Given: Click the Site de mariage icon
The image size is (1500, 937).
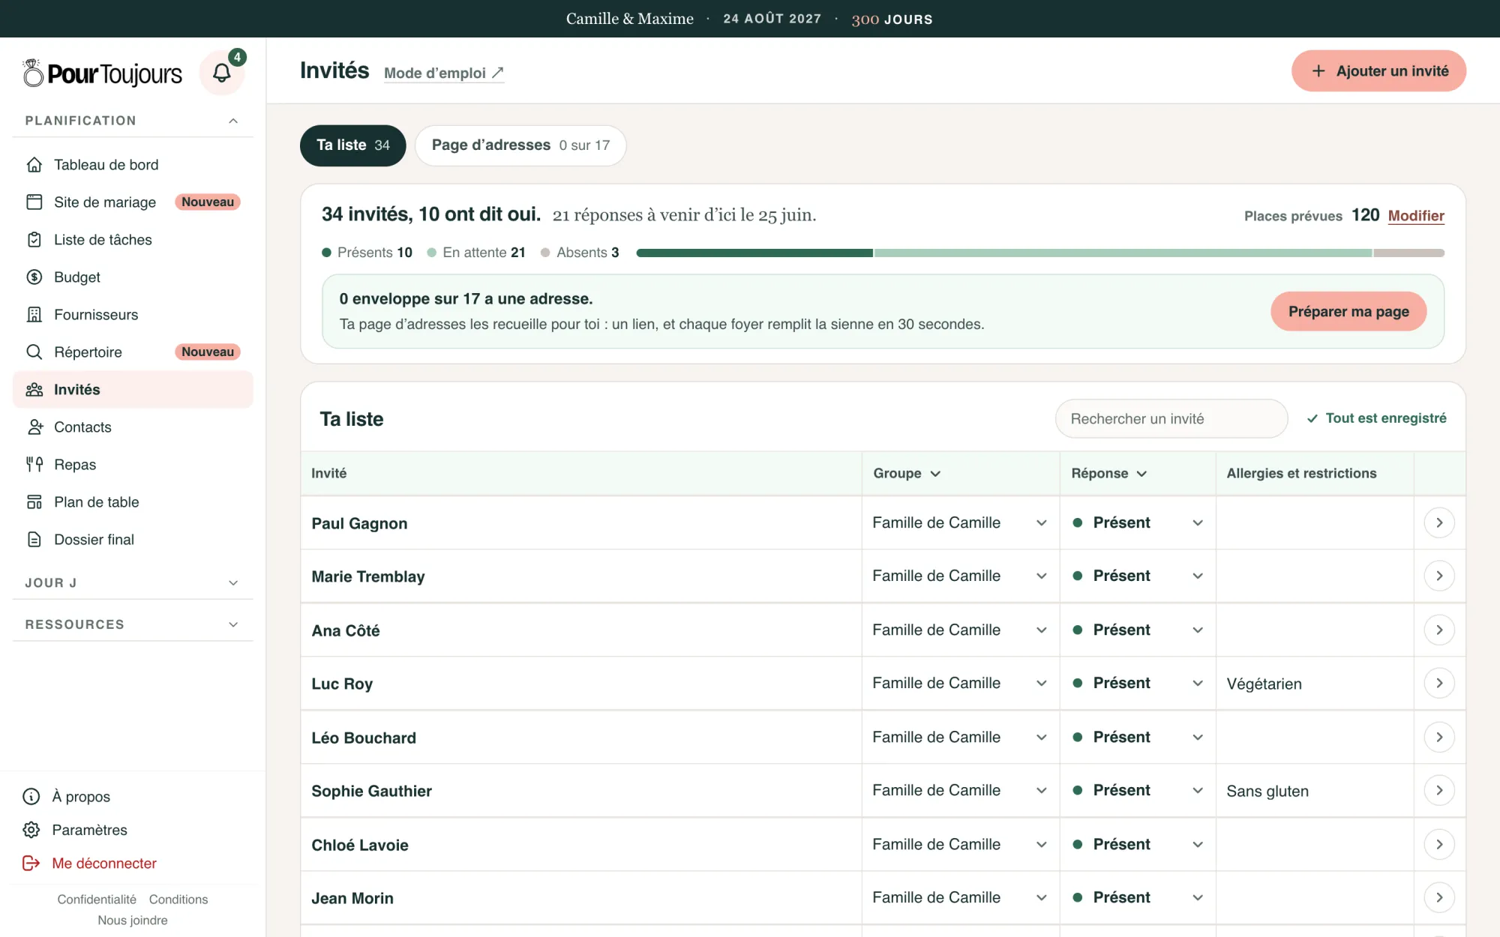Looking at the screenshot, I should pos(34,202).
